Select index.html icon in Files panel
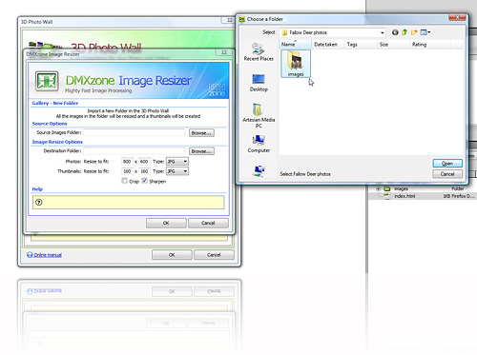The width and height of the screenshot is (477, 355). 387,196
